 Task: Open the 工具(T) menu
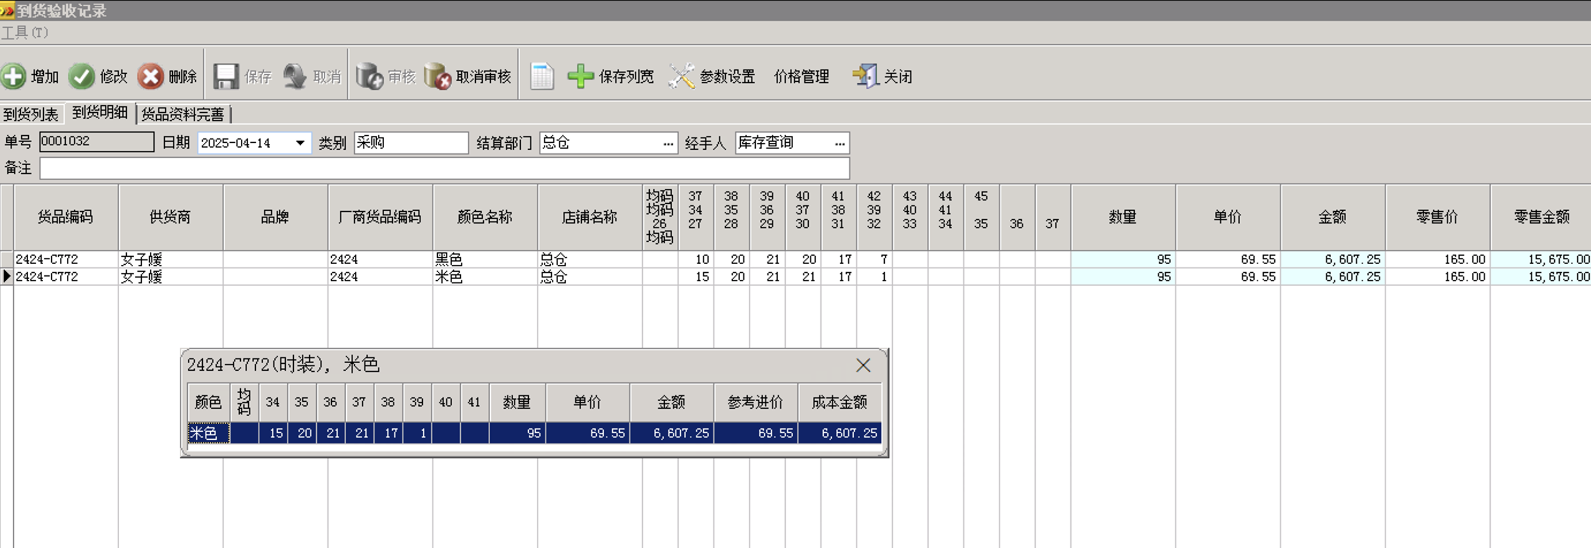click(x=25, y=32)
